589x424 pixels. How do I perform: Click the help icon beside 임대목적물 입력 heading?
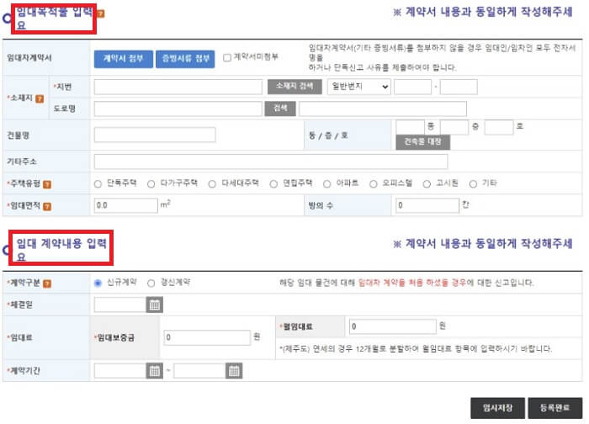pos(101,13)
